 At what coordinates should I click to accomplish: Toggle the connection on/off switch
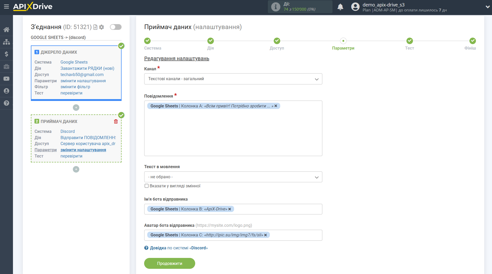pos(116,27)
